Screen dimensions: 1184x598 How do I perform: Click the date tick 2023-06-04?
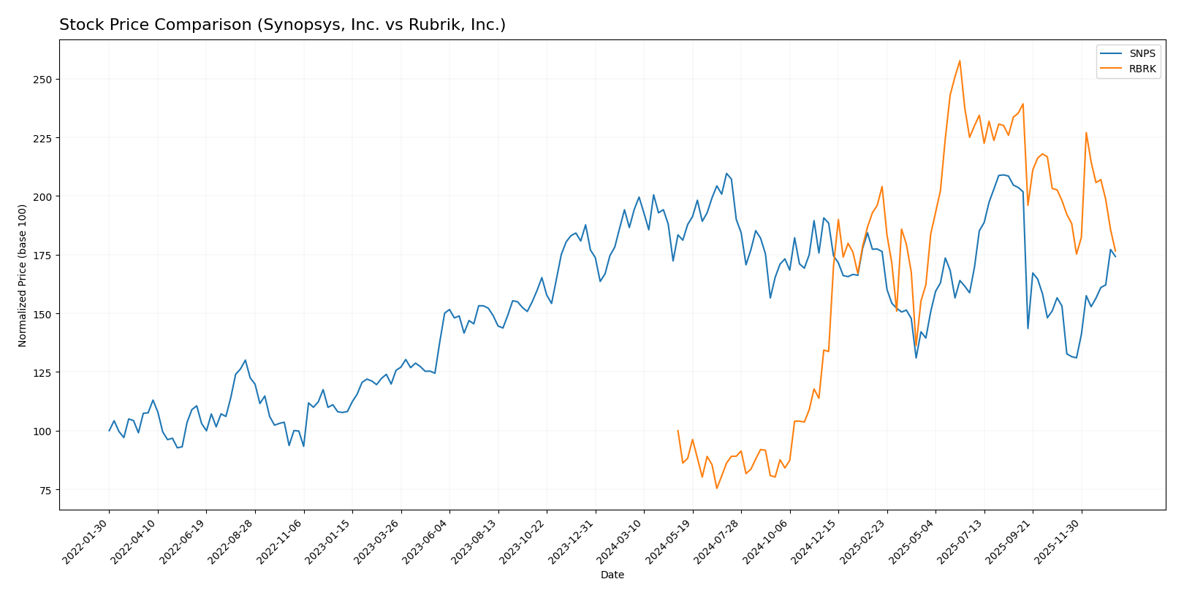(426, 542)
